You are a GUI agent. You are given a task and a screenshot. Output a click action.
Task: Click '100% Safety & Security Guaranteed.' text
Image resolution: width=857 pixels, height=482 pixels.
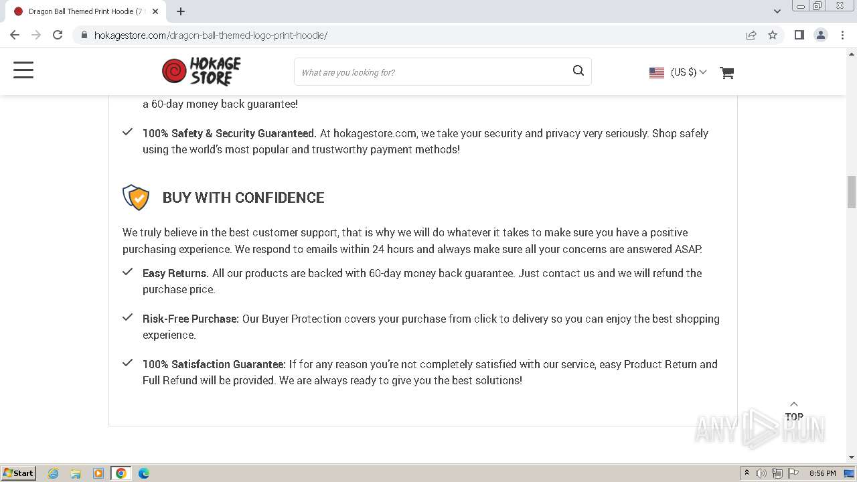click(x=230, y=133)
